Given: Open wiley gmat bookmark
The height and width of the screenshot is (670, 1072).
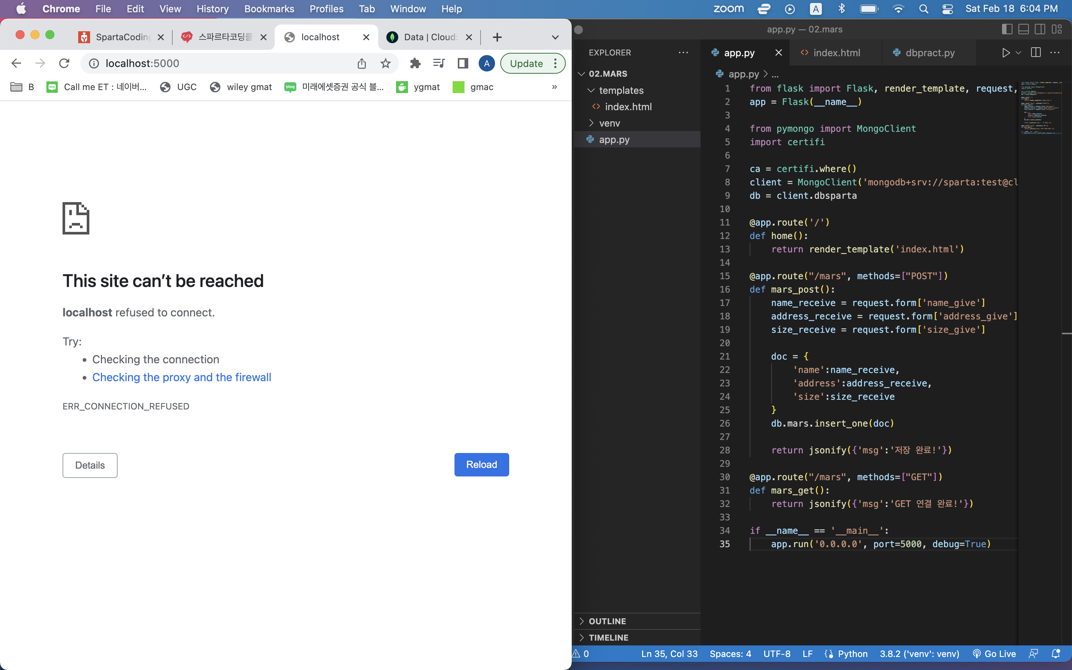Looking at the screenshot, I should tap(241, 87).
